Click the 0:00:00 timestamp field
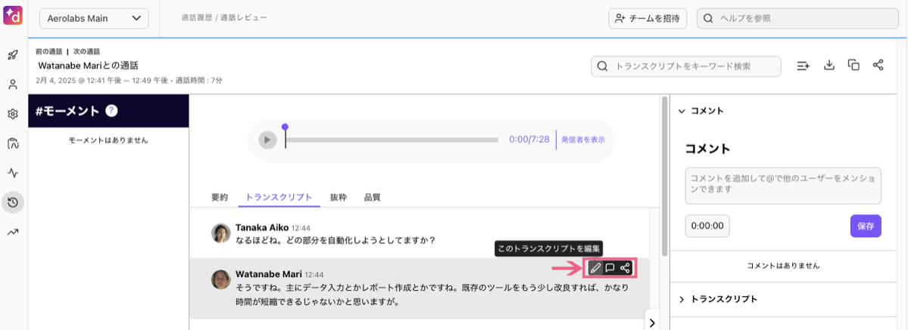The height and width of the screenshot is (330, 908). pos(707,226)
